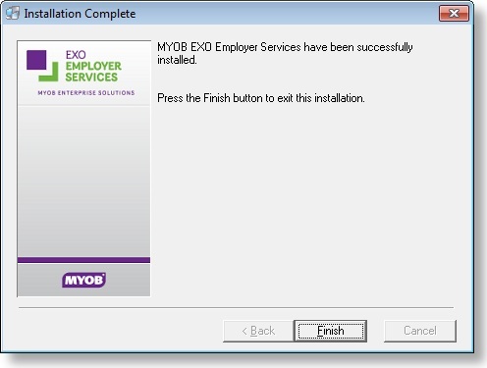Viewport: 487px width, 368px height.
Task: Click the successfully installed message text
Action: [285, 53]
